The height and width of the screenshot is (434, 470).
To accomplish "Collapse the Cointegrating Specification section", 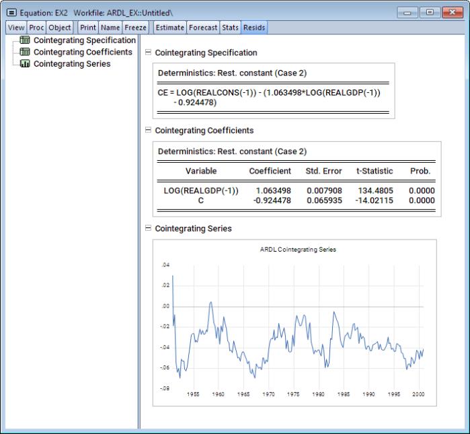I will [148, 52].
